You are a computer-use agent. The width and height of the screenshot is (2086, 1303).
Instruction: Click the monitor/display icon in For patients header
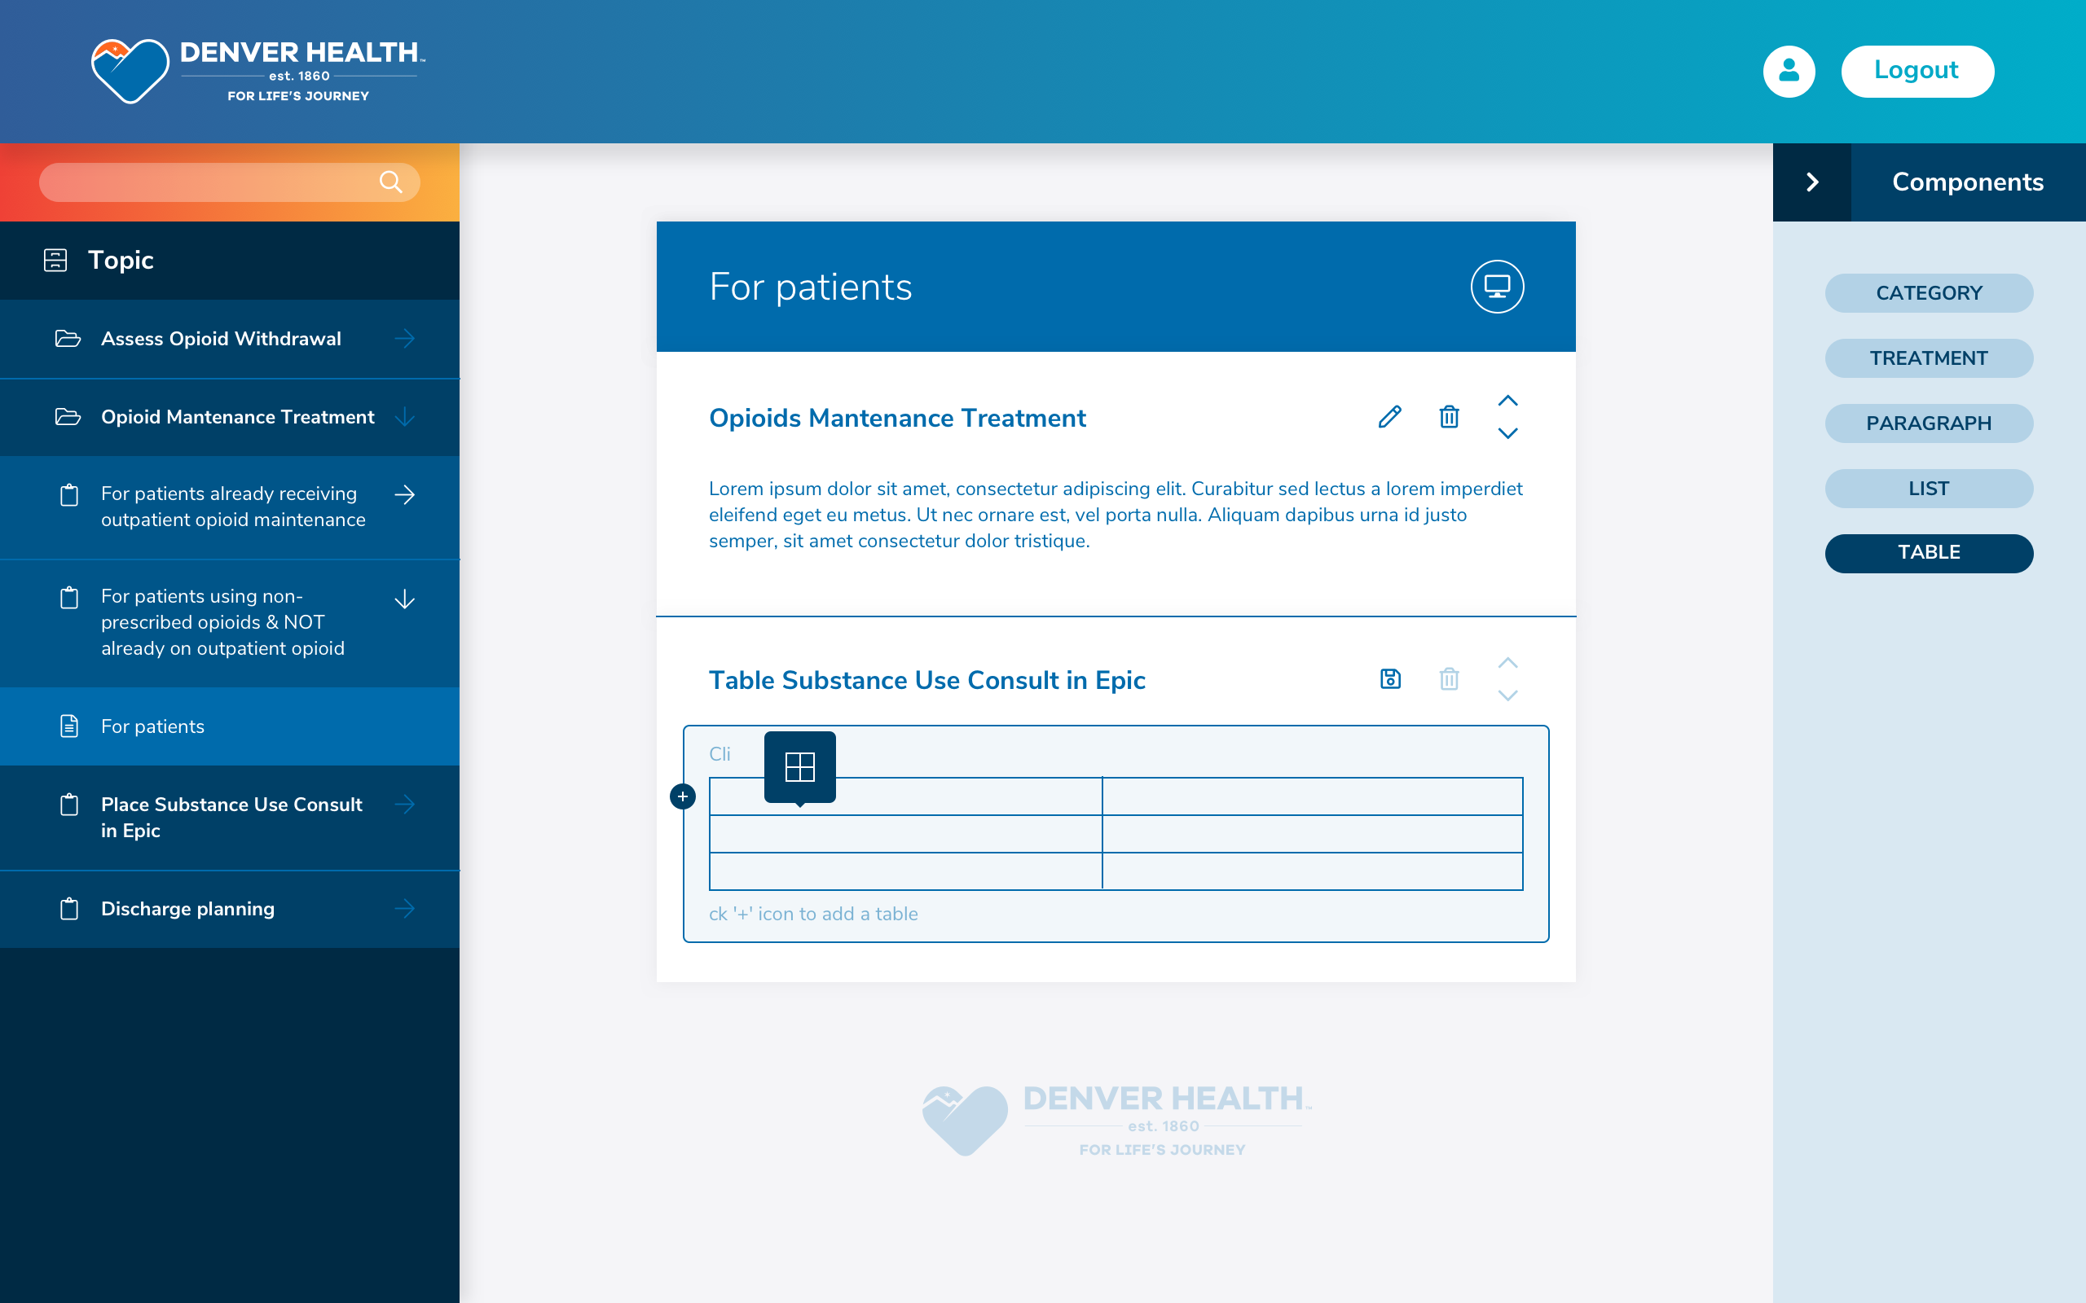(1498, 285)
